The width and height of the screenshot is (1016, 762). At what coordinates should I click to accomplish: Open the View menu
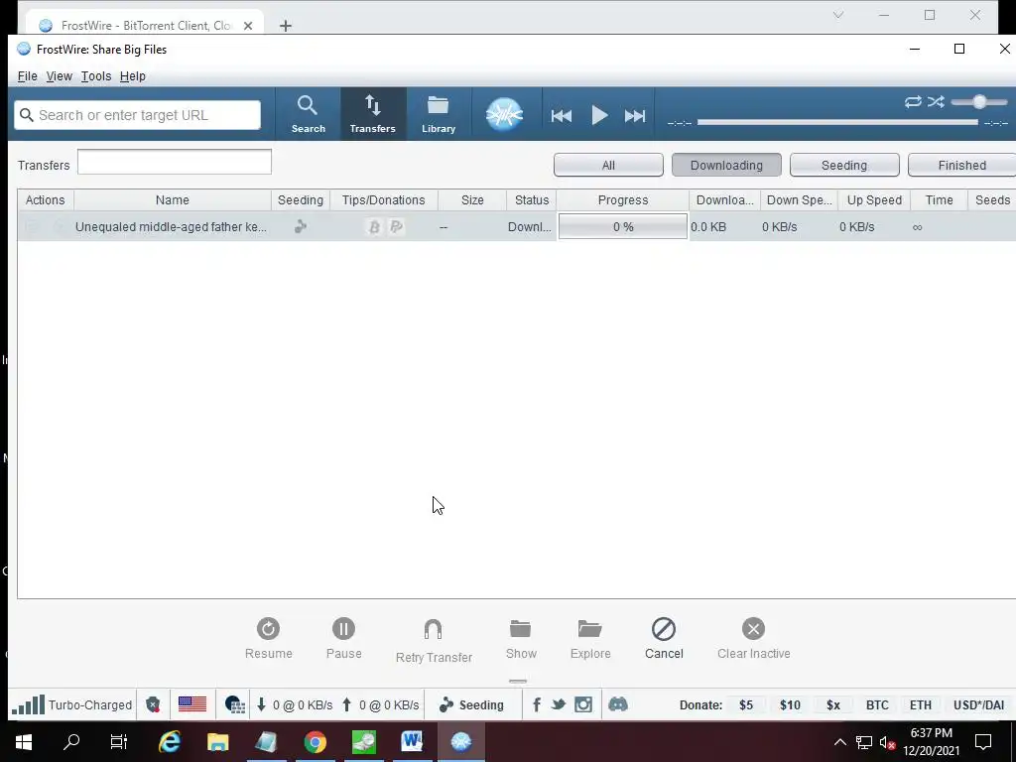tap(59, 75)
